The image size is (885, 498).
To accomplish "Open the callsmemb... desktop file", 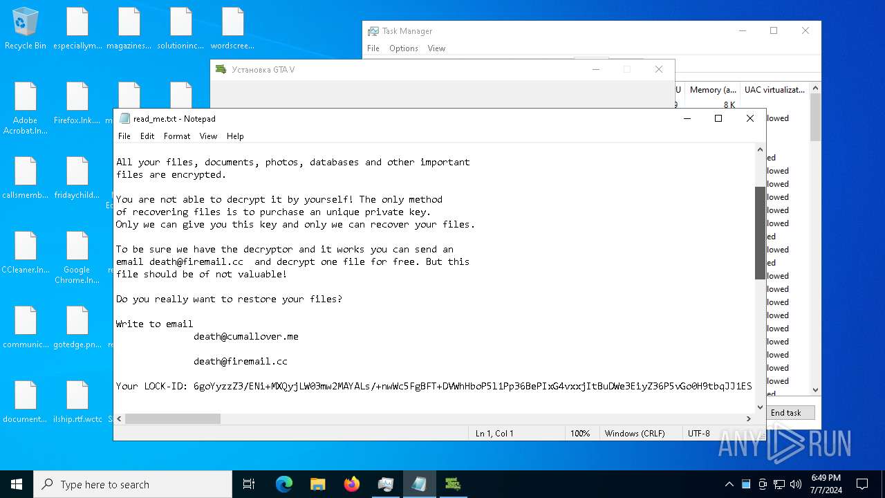I will (x=26, y=178).
